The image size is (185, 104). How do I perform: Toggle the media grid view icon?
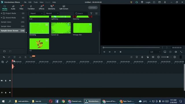pos(96,14)
